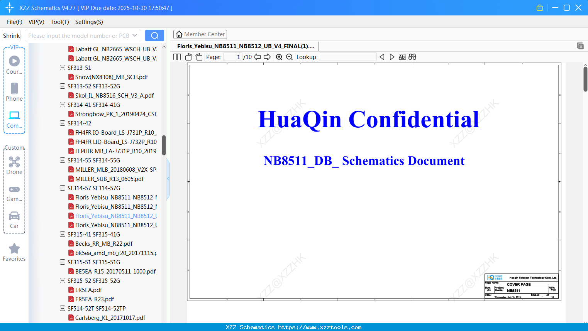The width and height of the screenshot is (588, 331).
Task: Open the Courses category in sidebar
Action: click(14, 64)
